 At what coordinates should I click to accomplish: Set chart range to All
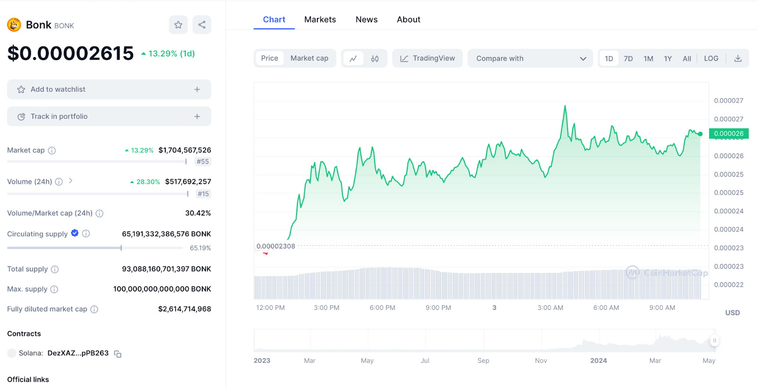(687, 59)
